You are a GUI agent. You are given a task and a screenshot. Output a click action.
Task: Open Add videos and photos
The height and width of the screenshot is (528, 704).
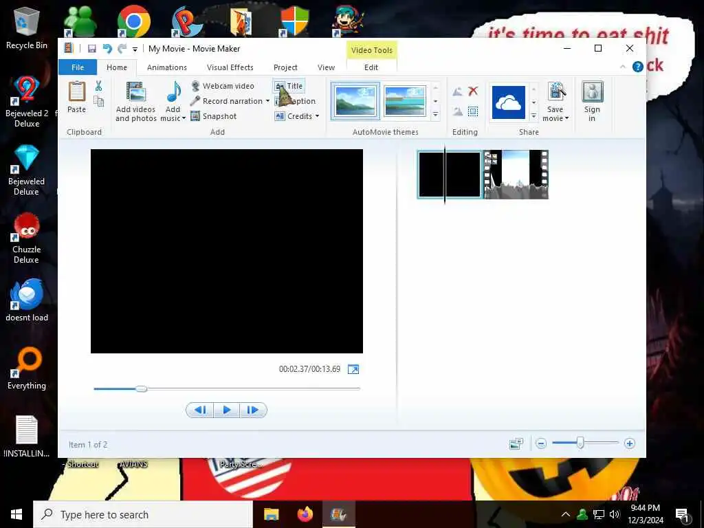tap(135, 102)
